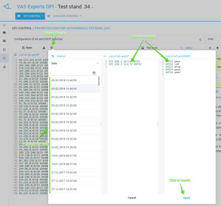Switch to The form tab

pos(149,48)
